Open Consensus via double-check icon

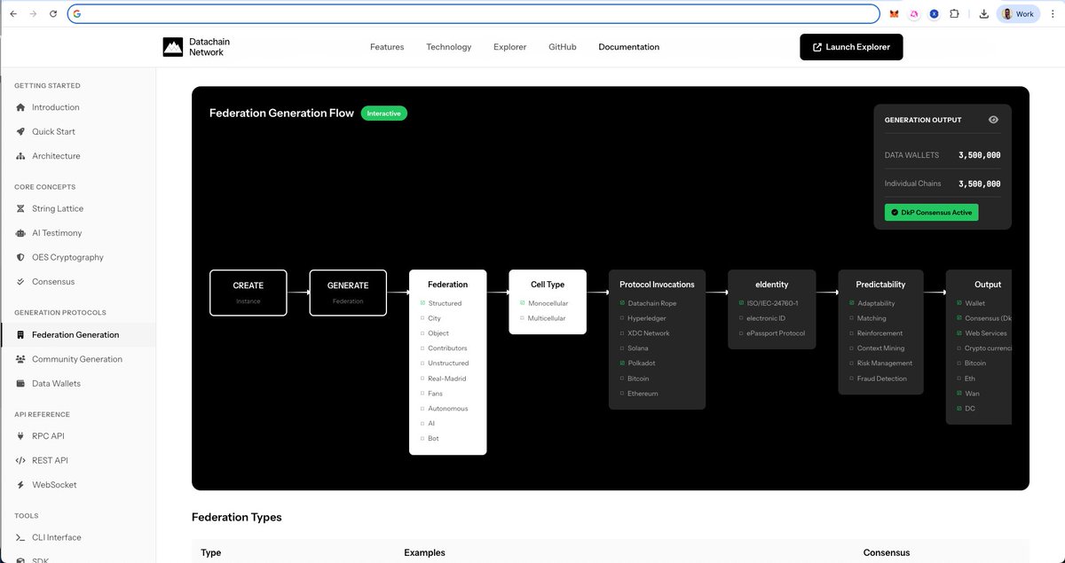click(21, 282)
